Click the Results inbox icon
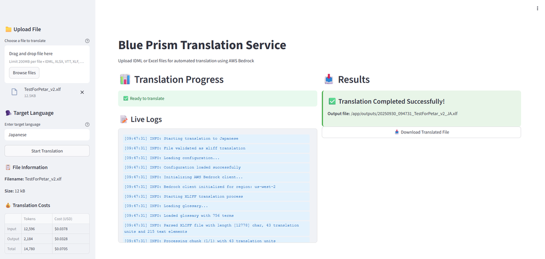The height and width of the screenshot is (259, 545). (329, 79)
